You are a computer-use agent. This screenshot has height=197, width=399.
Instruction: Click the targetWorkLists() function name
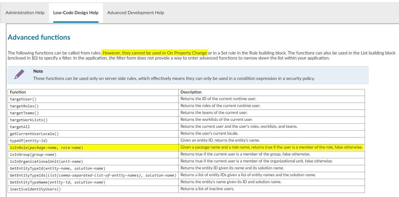click(29, 120)
